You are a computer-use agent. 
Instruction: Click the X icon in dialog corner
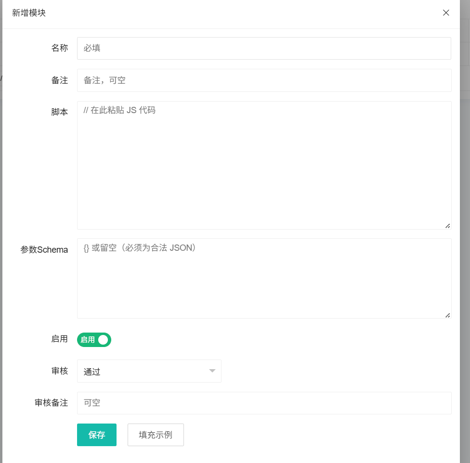pyautogui.click(x=446, y=13)
